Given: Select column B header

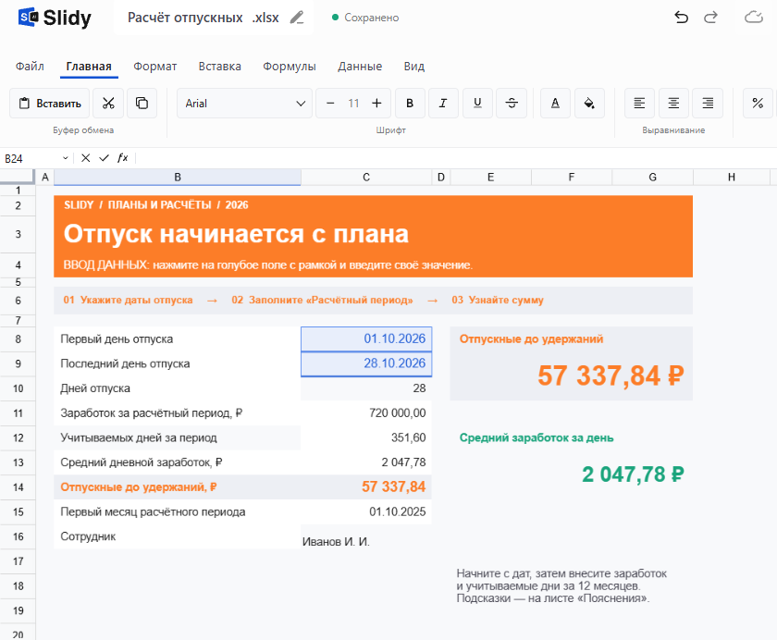Looking at the screenshot, I should pos(178,178).
